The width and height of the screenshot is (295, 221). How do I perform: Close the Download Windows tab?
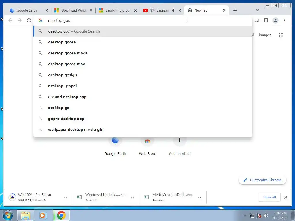pyautogui.click(x=91, y=10)
